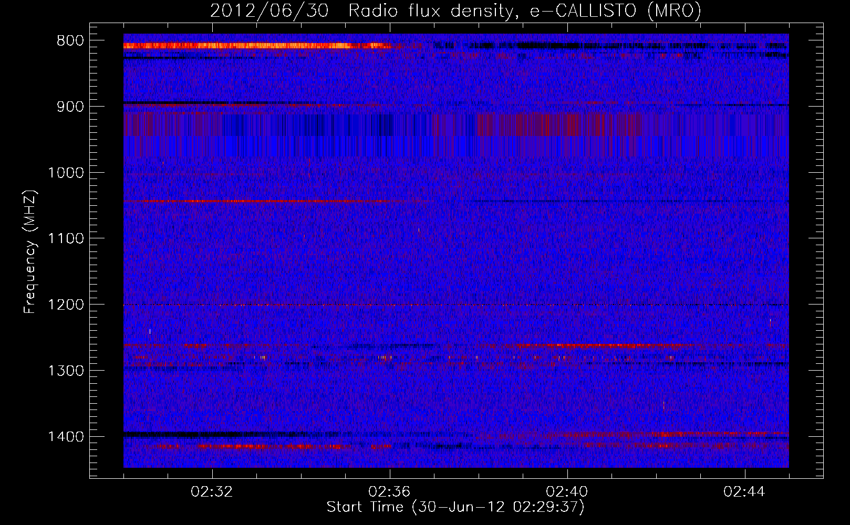Screen dimensions: 850x525
Task: Click the '1000' frequency axis label
Action: coord(66,173)
